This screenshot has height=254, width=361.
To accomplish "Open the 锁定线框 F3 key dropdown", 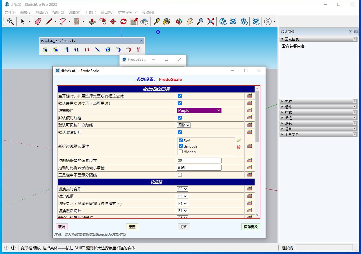I will (x=182, y=196).
